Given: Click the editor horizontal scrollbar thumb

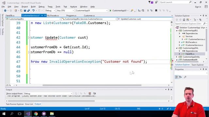Looking at the screenshot, I should 92,85.
